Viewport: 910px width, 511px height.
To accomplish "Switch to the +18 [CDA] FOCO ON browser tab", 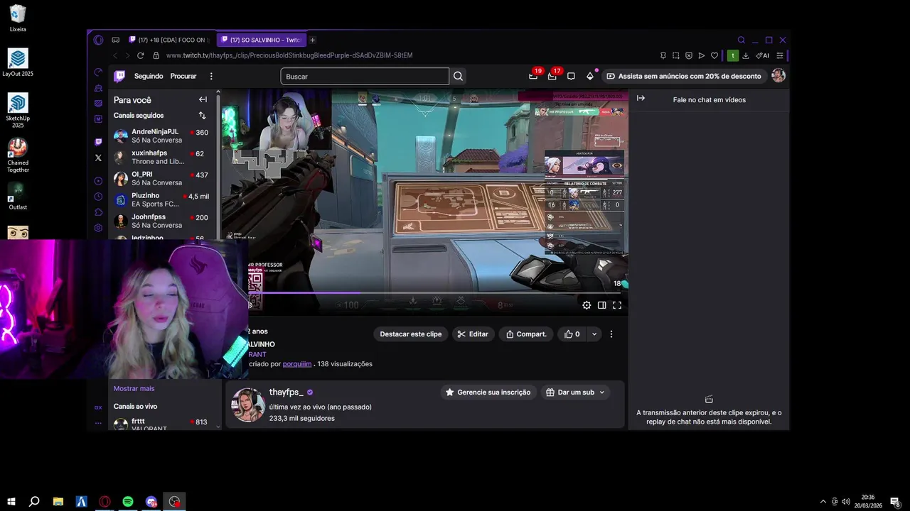I will (170, 40).
